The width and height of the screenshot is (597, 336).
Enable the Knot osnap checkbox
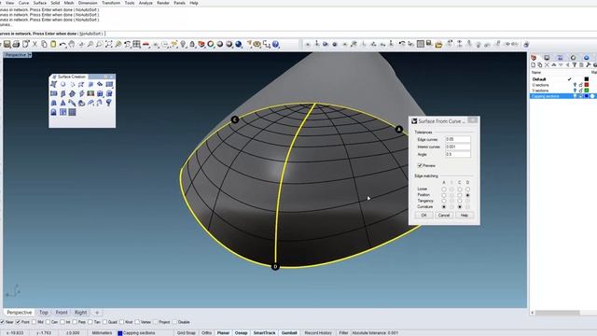(121, 322)
